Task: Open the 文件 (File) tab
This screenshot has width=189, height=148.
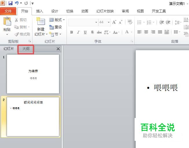Action: (8, 11)
